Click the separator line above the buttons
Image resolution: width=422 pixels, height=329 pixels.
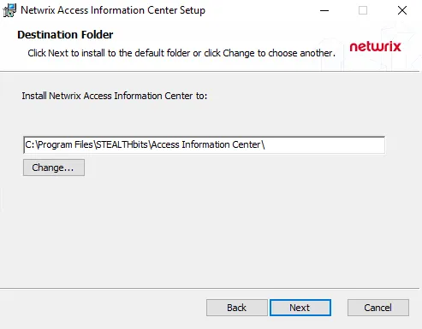pyautogui.click(x=210, y=289)
